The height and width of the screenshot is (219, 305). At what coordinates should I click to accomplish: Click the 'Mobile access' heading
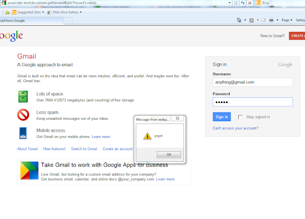click(x=51, y=130)
